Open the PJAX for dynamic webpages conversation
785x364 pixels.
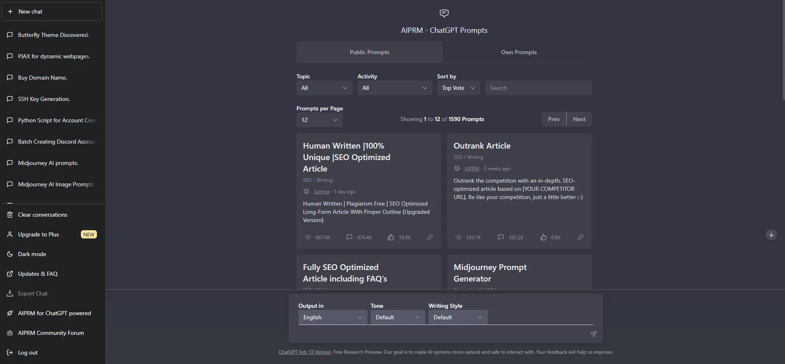(x=53, y=56)
